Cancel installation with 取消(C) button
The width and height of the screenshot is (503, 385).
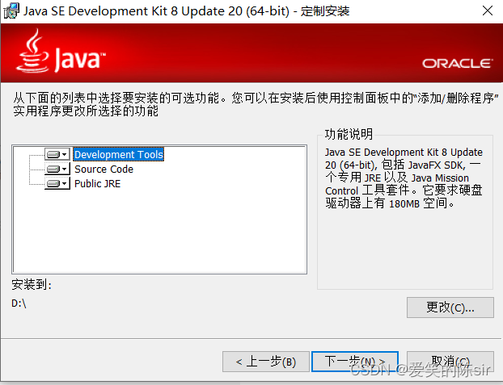[x=450, y=362]
